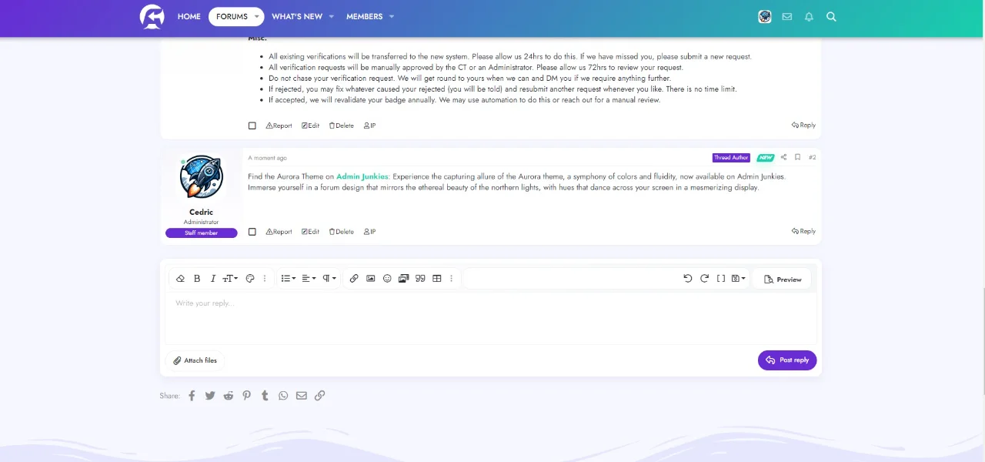Screen dimensions: 985x462
Task: Click the undo icon in editor
Action: click(x=688, y=279)
